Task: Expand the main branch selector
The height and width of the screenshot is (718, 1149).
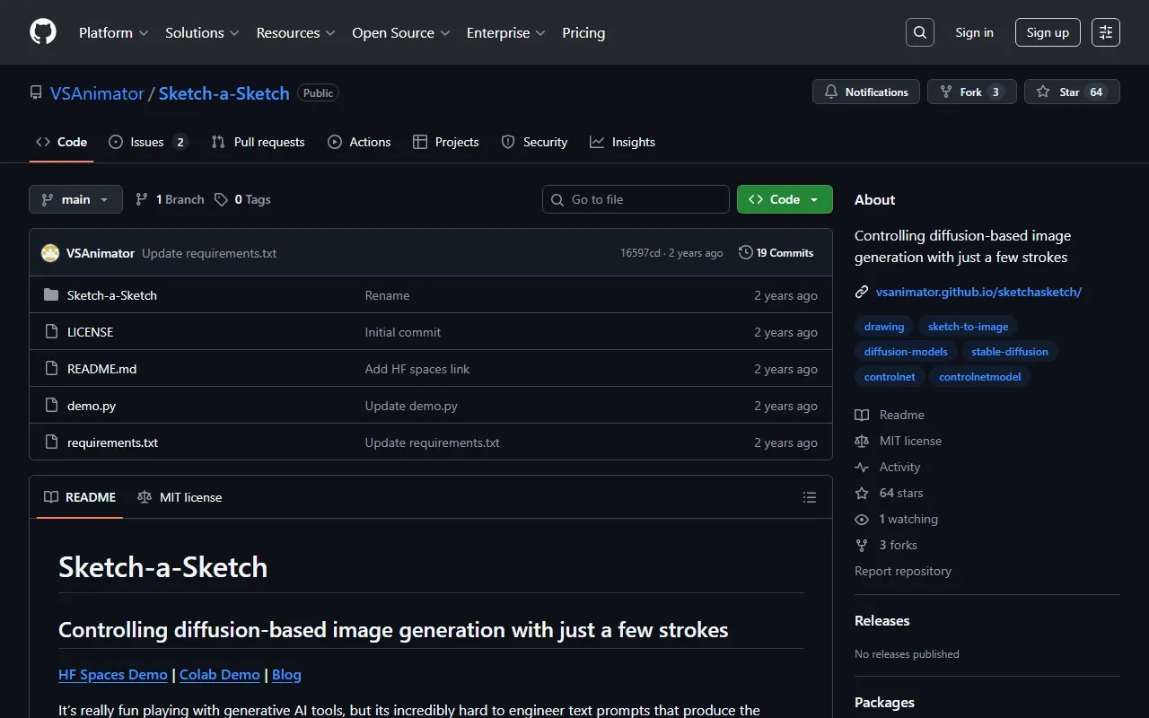Action: pyautogui.click(x=75, y=199)
